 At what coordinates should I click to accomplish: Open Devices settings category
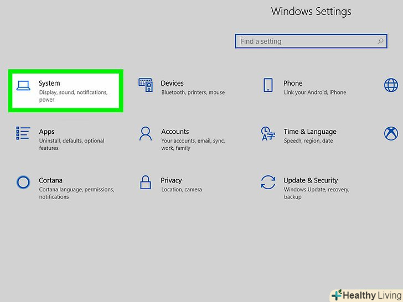coord(172,83)
